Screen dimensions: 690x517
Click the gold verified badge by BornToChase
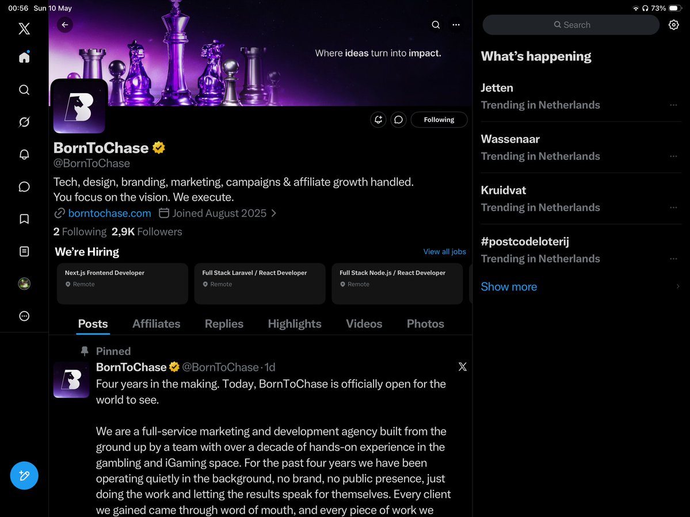159,148
